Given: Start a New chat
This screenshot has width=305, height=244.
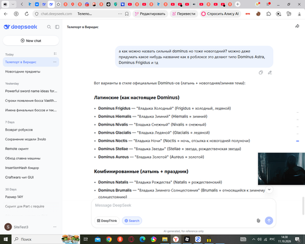Looking at the screenshot, I should click(31, 41).
